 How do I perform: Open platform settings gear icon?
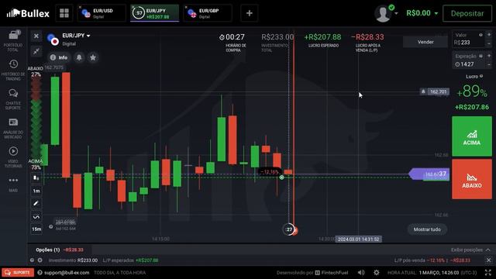(376, 273)
